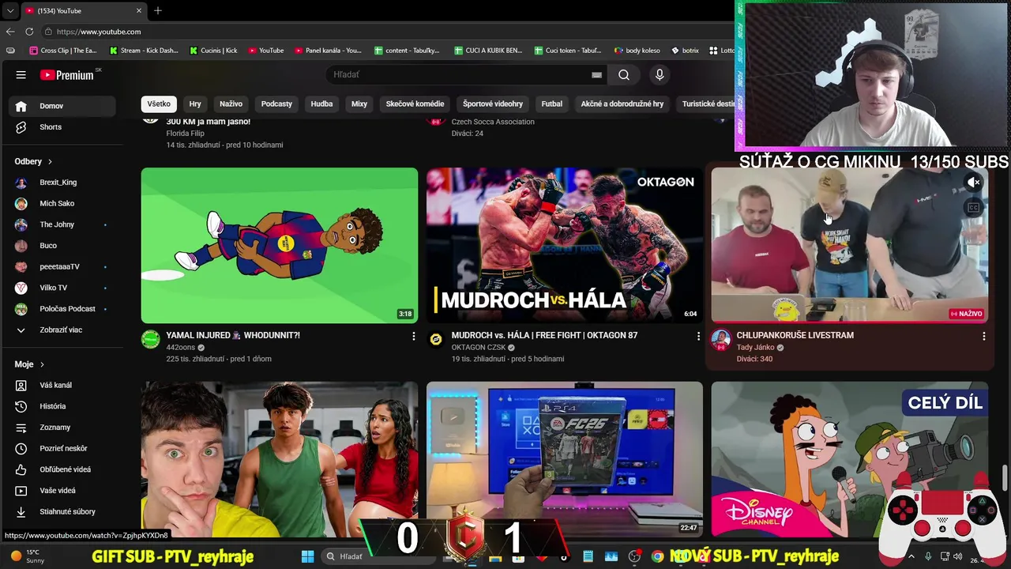Image resolution: width=1011 pixels, height=569 pixels.
Task: Open the browser tab list dropdown
Action: tap(9, 11)
